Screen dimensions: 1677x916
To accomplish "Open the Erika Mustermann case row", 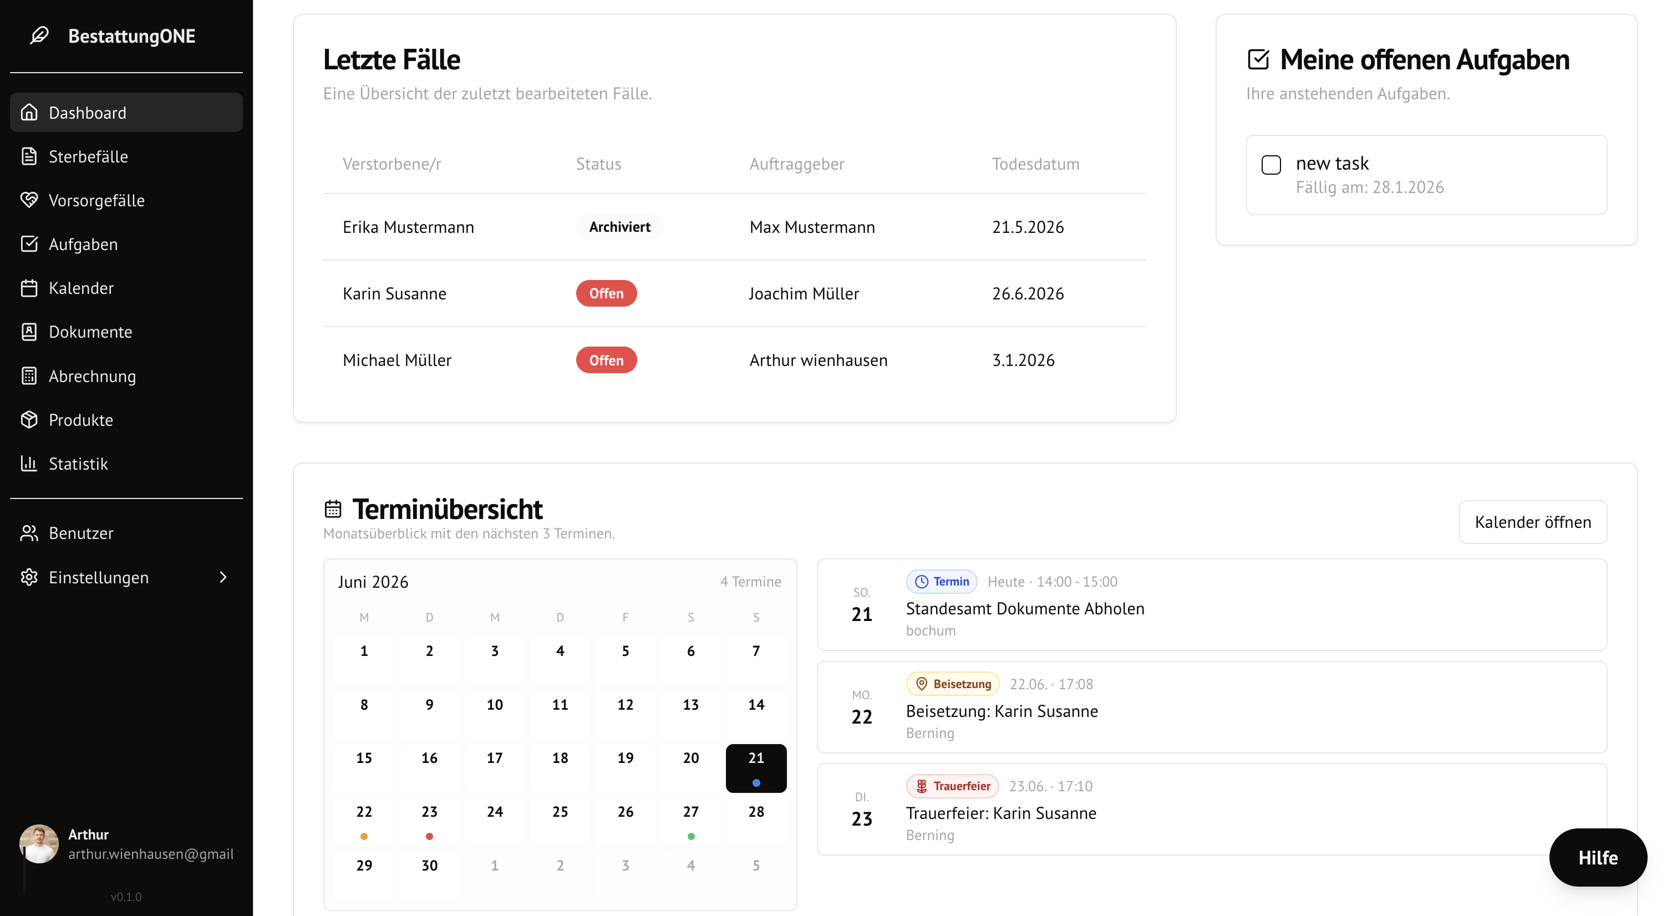I will point(734,227).
